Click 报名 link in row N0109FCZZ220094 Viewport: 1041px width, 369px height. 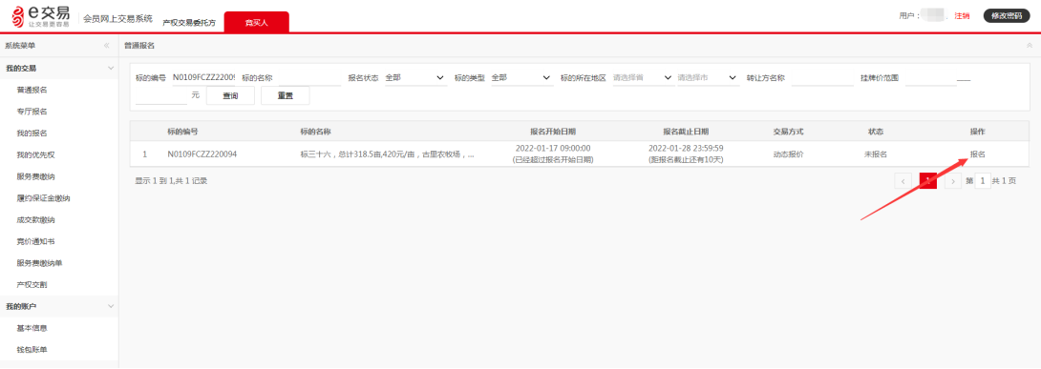(977, 154)
